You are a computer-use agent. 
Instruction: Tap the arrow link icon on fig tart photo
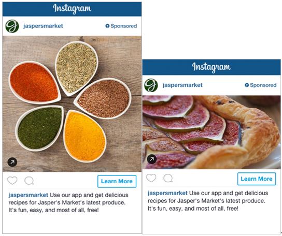[x=152, y=159]
